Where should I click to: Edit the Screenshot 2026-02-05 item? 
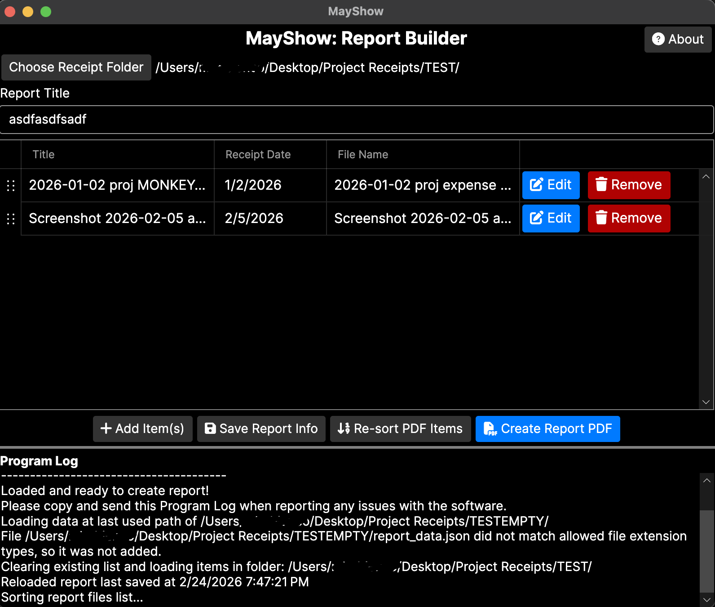(551, 219)
